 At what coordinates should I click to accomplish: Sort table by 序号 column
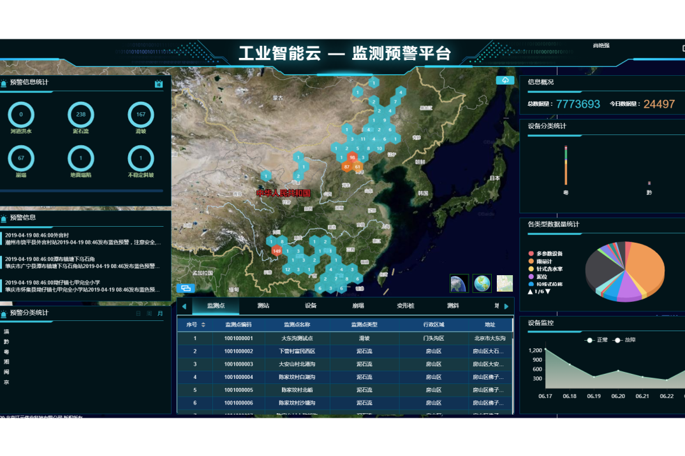point(203,325)
